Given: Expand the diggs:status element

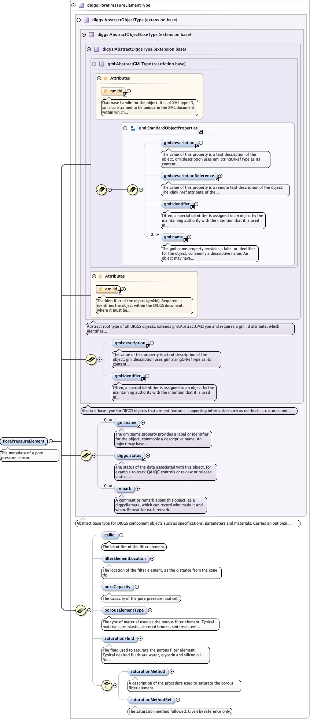Looking at the screenshot, I should tap(148, 456).
